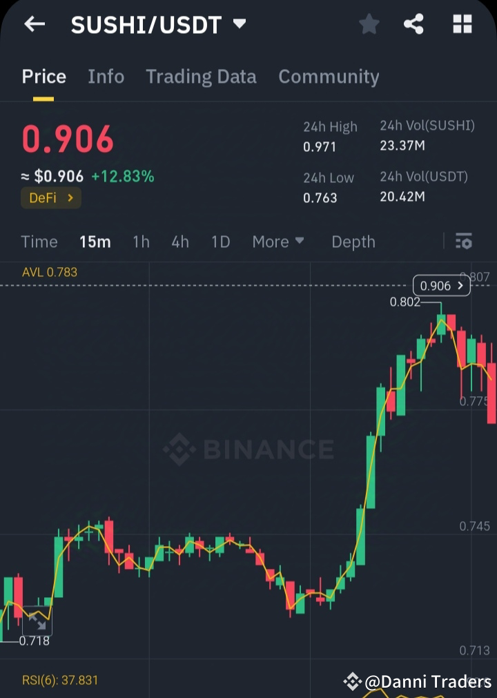This screenshot has height=698, width=497.
Task: Open chart indicator settings icon beside Depth
Action: [463, 242]
